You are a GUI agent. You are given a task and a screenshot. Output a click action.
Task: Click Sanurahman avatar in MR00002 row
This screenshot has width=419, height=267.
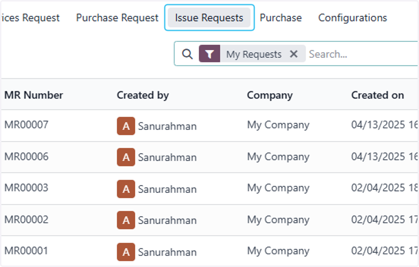click(x=126, y=220)
